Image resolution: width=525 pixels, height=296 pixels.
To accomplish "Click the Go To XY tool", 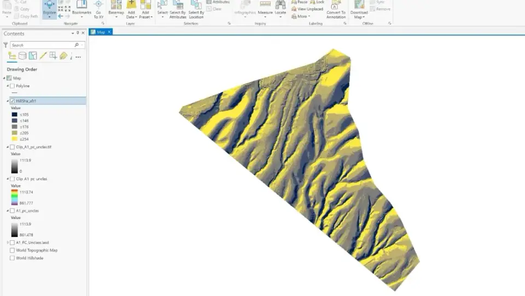I will click(98, 9).
